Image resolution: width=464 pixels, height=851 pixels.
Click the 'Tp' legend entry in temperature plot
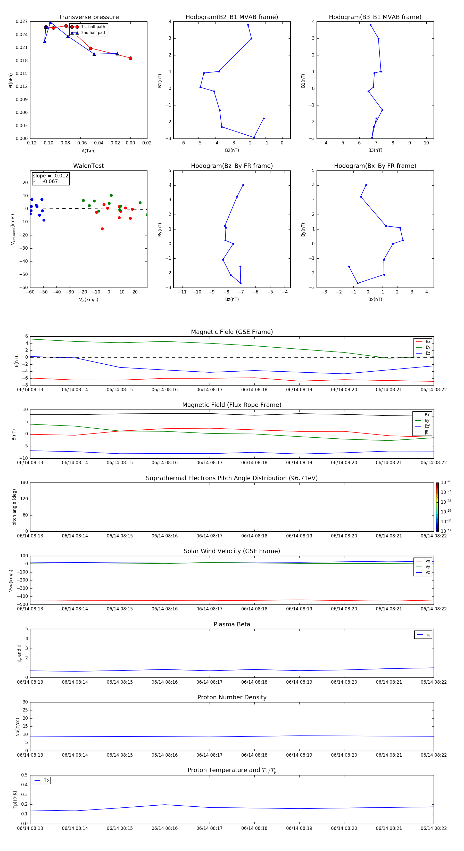41,780
